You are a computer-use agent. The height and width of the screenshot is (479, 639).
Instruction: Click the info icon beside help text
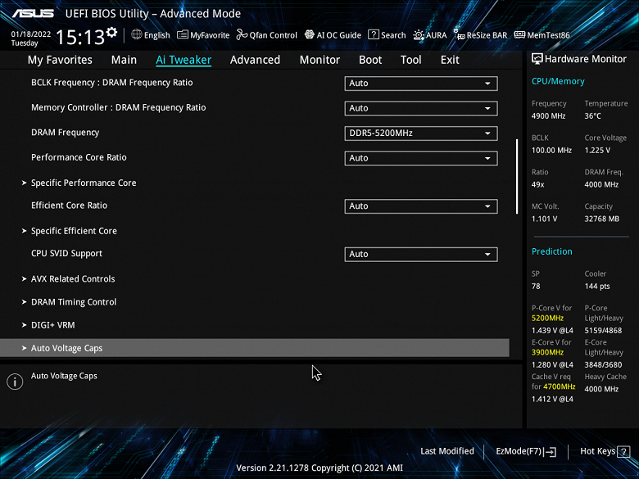15,382
